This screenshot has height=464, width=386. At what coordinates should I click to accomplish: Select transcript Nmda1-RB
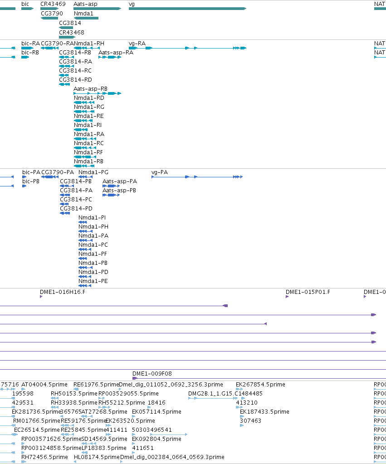[84, 166]
